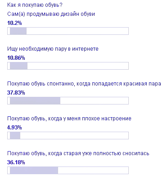
Task: Click the 10.86% result value
Action: point(16,58)
